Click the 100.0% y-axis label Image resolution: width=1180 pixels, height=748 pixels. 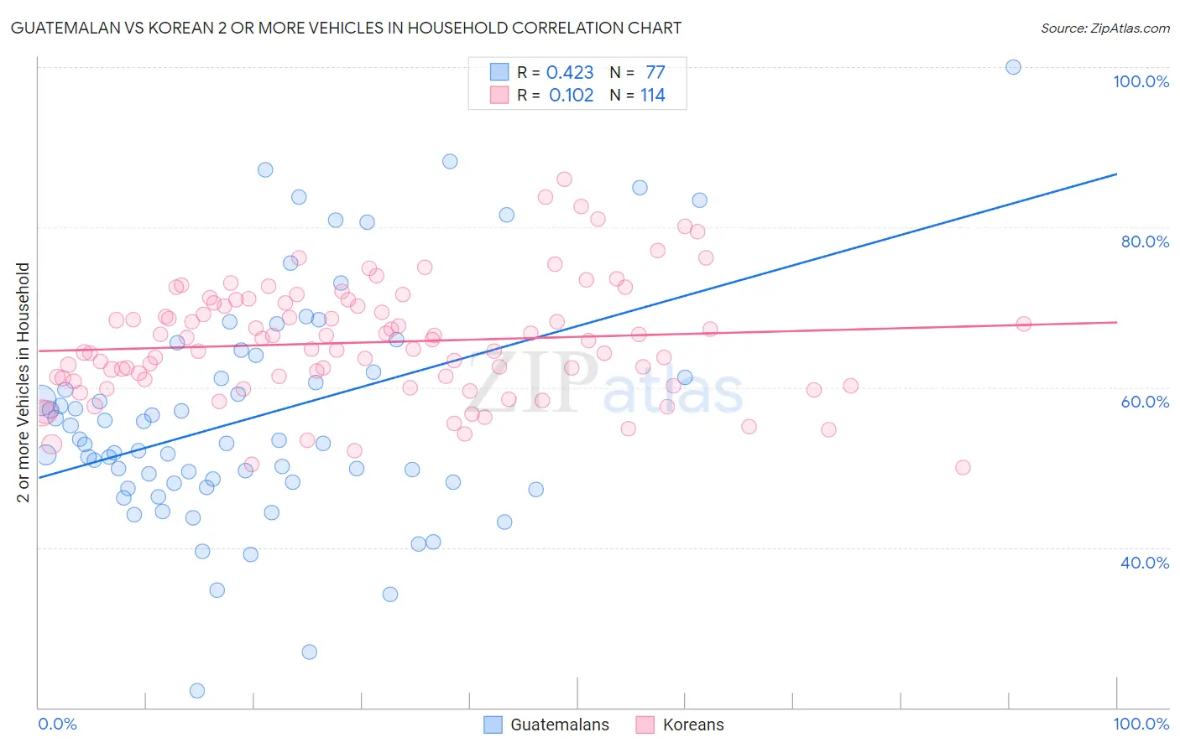click(x=1141, y=81)
